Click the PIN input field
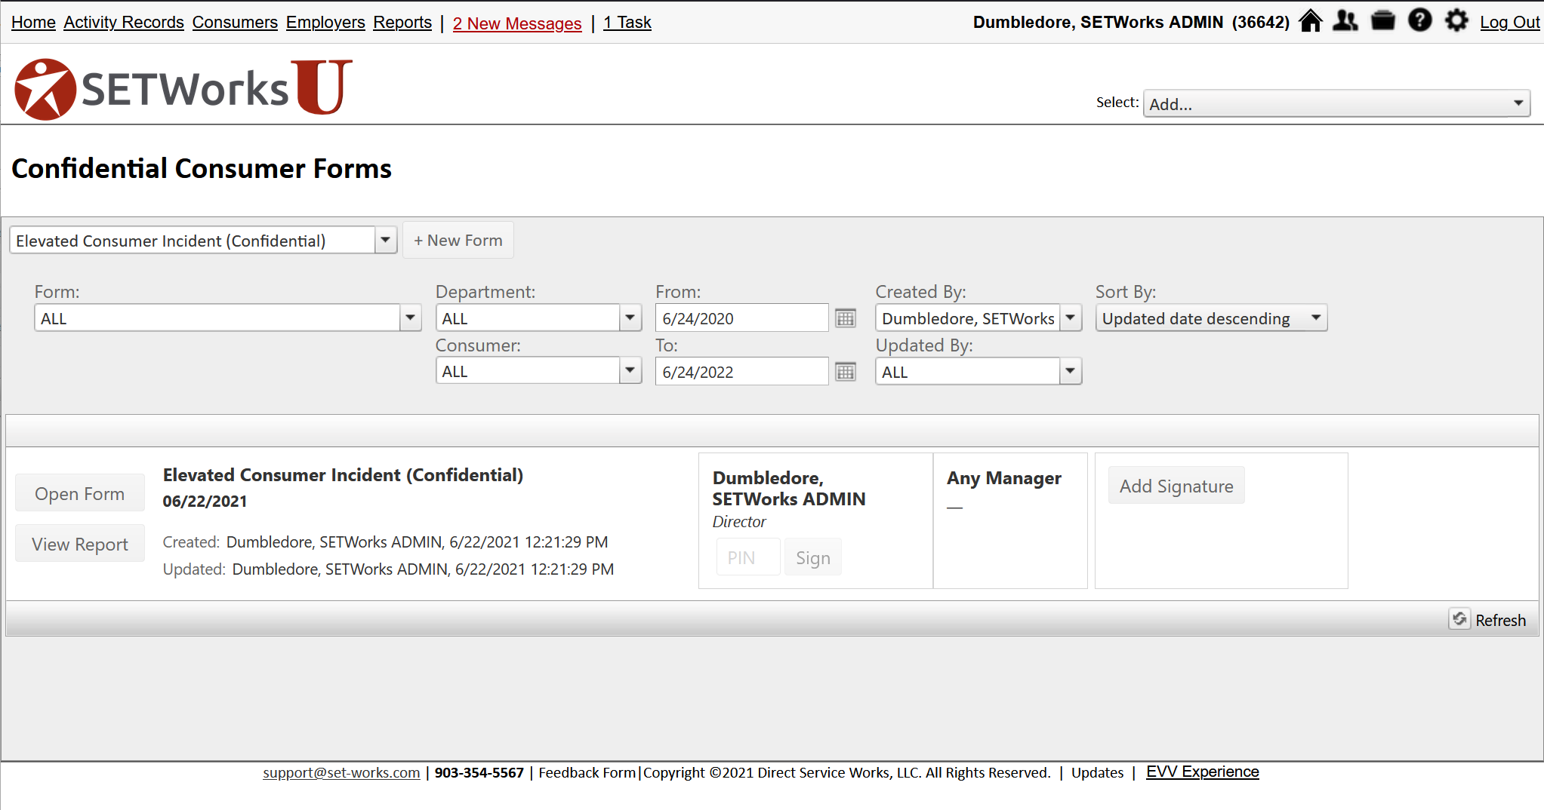This screenshot has height=810, width=1544. click(748, 557)
